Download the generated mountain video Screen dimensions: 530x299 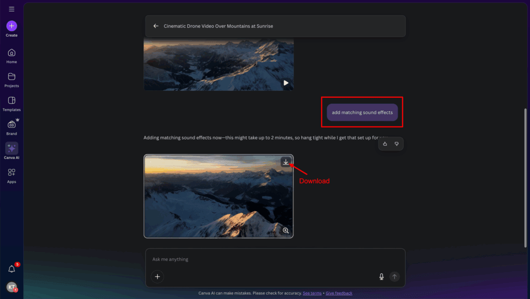286,162
